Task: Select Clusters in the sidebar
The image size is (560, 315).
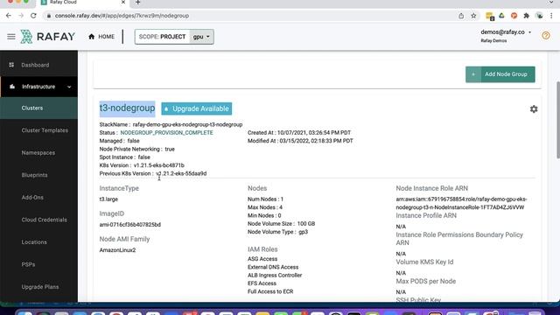Action: [x=38, y=108]
